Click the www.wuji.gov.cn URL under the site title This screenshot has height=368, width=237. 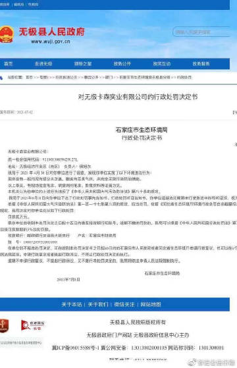(x=51, y=41)
